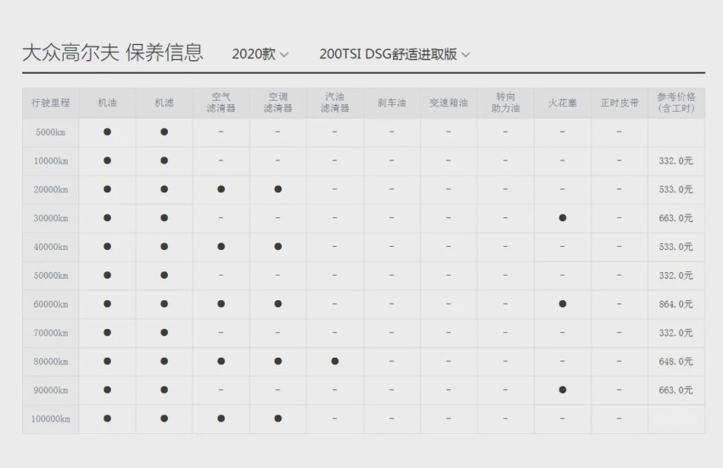Click the 机油 dot in the 50000km row
Viewport: 723px width, 468px height.
[x=108, y=275]
